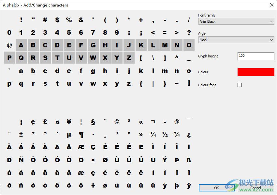Toggle the highlighted uppercase W glyph
The width and height of the screenshot is (277, 195).
click(93, 57)
